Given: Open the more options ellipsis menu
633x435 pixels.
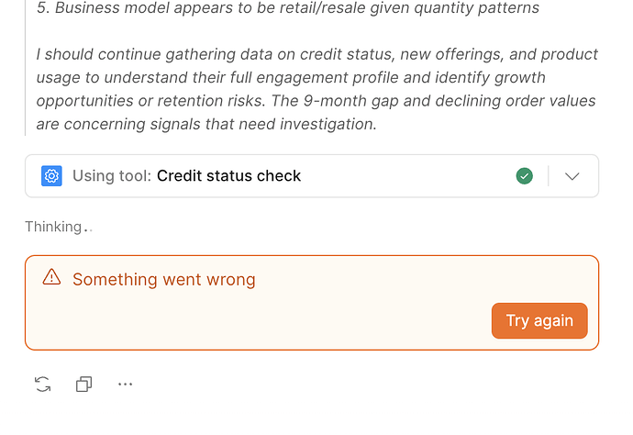Looking at the screenshot, I should (126, 385).
